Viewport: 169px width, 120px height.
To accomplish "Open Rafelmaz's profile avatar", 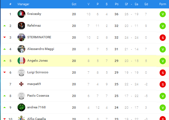I will [x=21, y=26].
